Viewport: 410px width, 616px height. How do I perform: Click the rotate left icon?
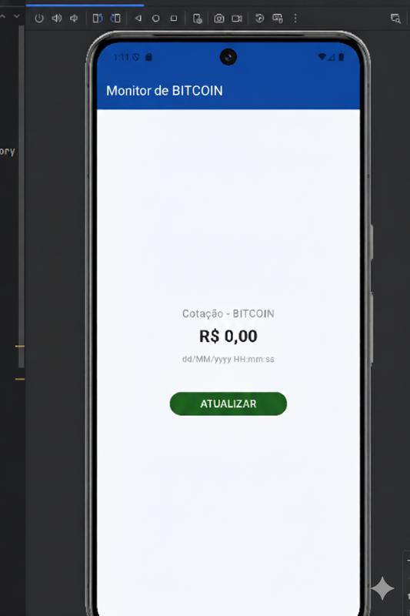[x=97, y=18]
